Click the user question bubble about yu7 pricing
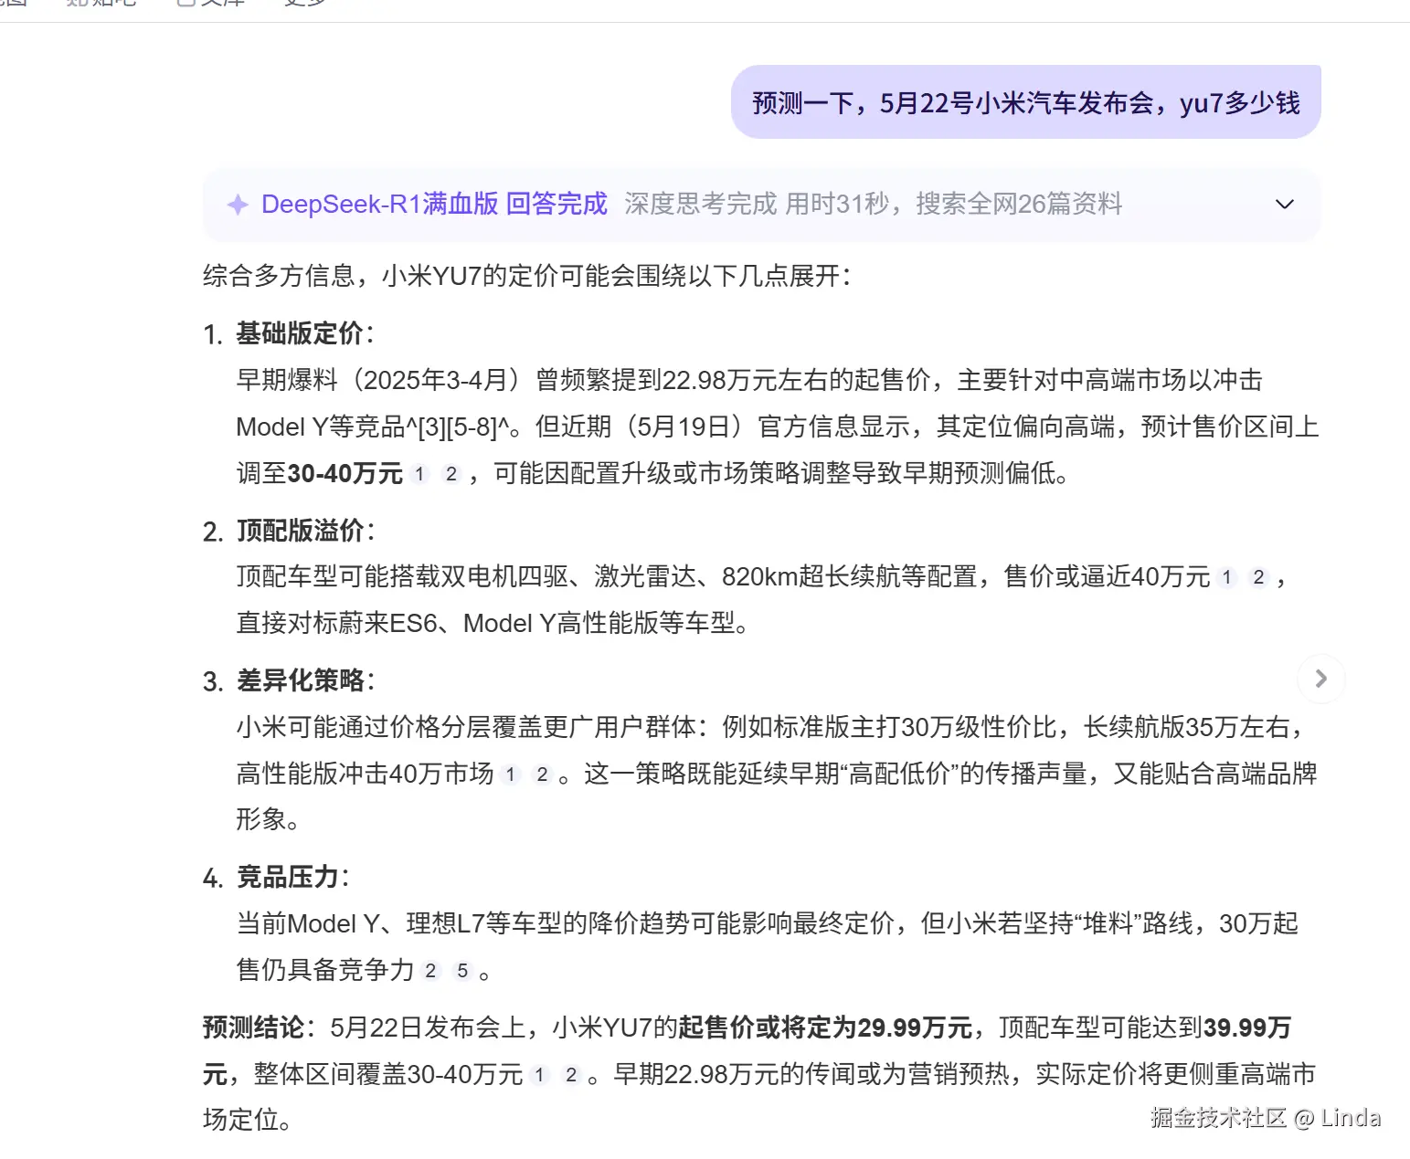 click(x=1025, y=101)
